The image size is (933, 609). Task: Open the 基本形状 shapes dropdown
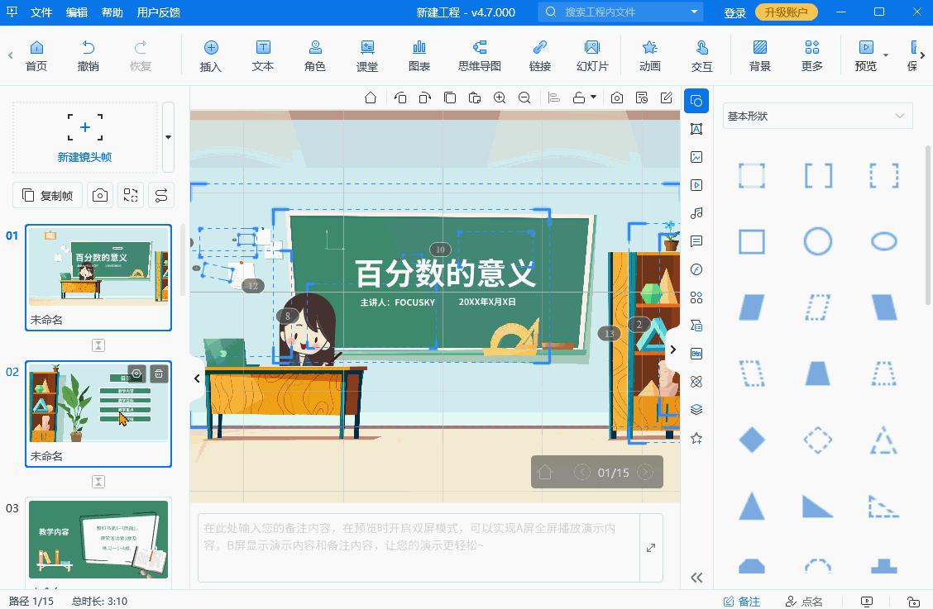(x=817, y=116)
